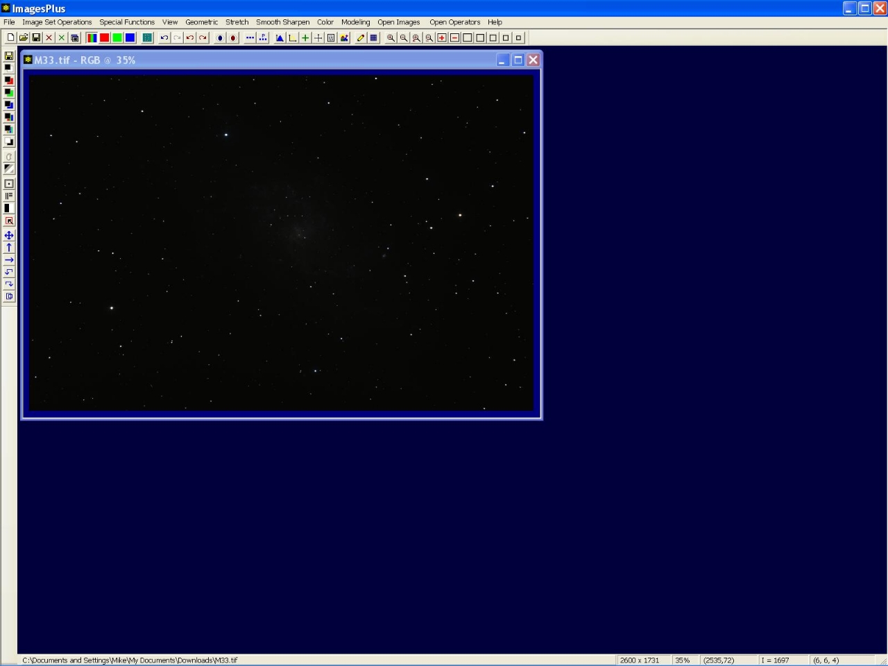Display only the red channel
The image size is (888, 666).
(104, 37)
